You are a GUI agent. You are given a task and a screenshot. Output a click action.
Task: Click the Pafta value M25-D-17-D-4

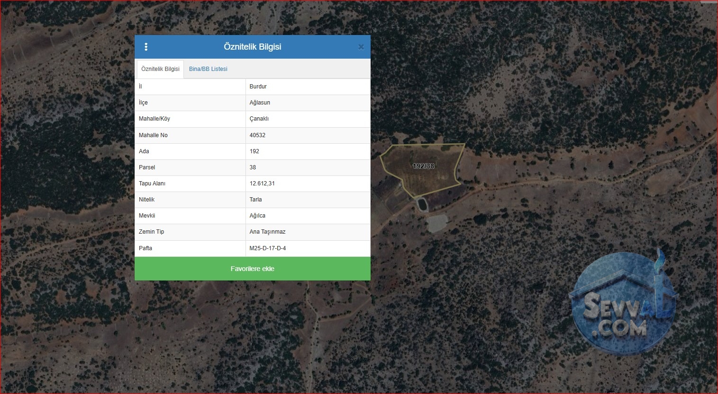pos(268,248)
